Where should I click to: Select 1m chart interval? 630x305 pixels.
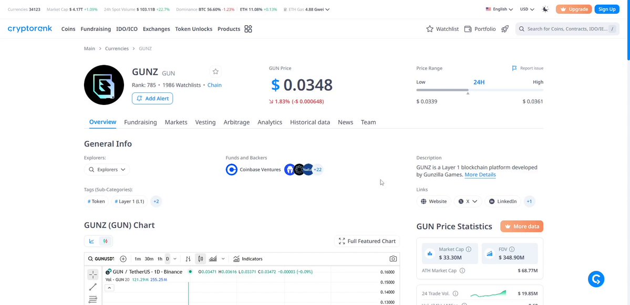pyautogui.click(x=138, y=259)
